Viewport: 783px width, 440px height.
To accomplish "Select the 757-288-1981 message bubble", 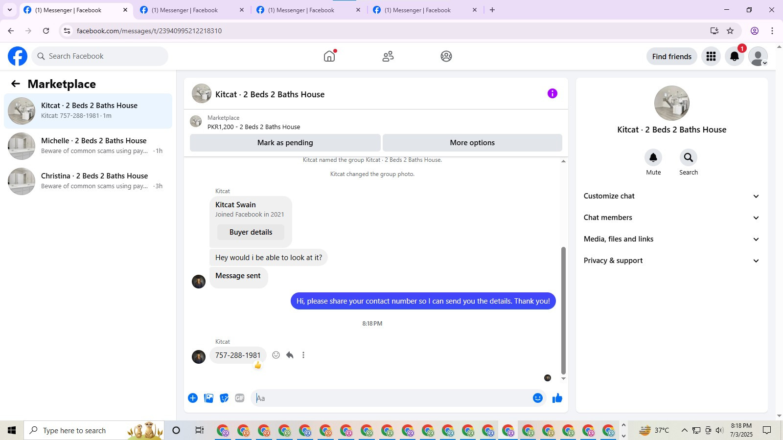I will pos(238,355).
